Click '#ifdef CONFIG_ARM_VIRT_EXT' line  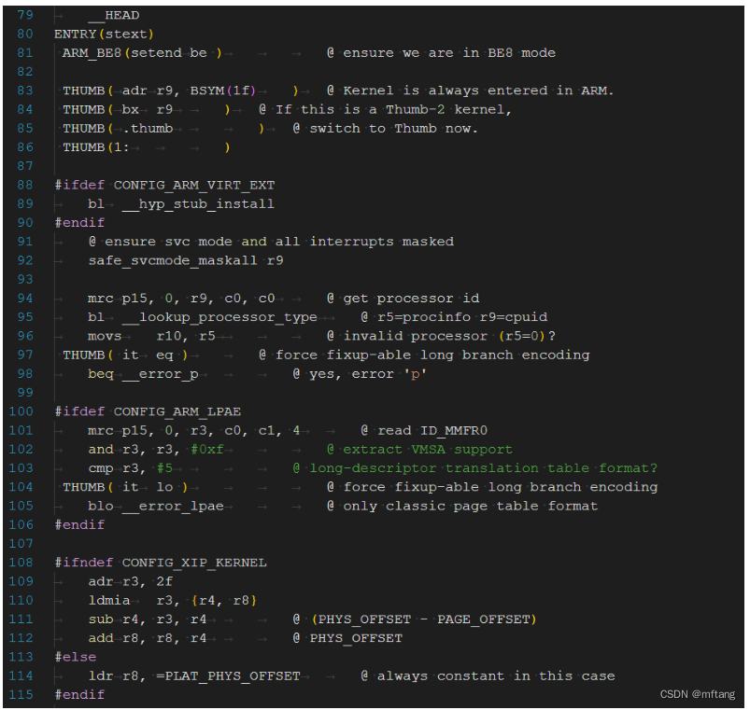coord(164,186)
